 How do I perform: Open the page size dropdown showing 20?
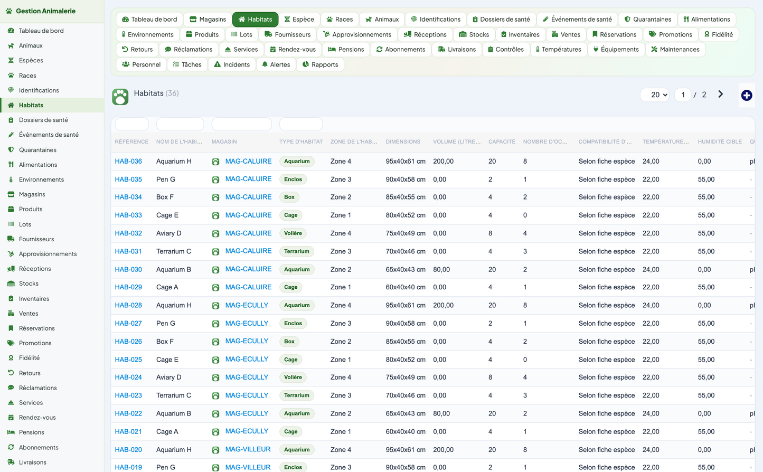(x=655, y=95)
